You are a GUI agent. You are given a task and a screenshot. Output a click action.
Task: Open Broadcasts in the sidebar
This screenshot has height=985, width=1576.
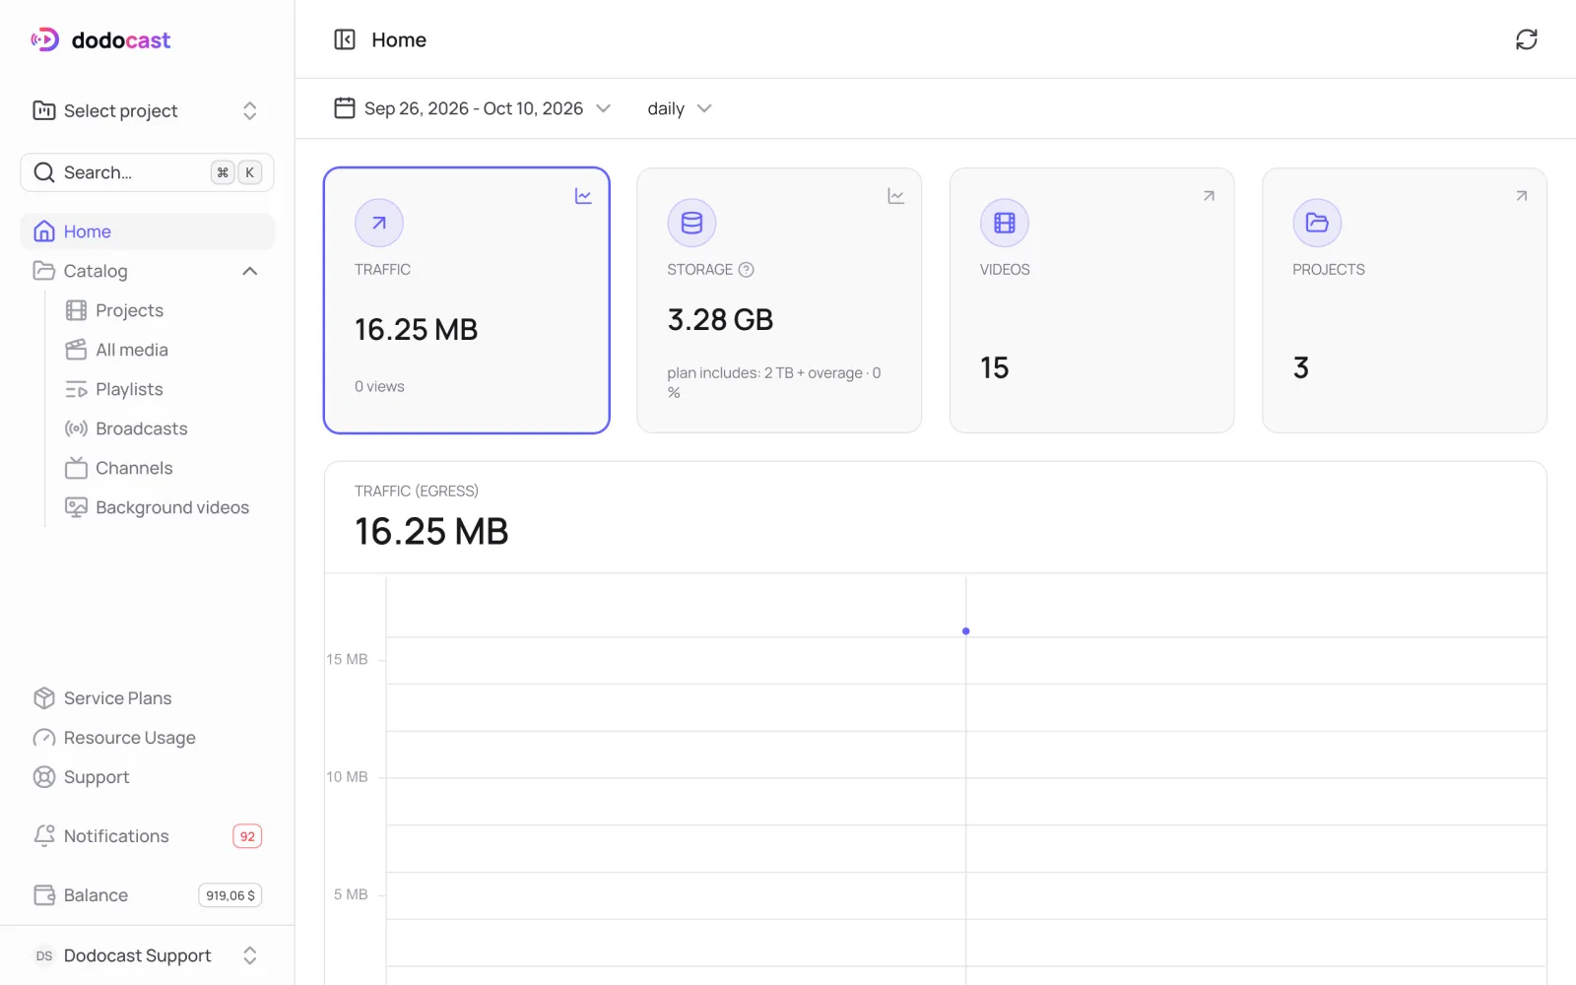tap(142, 428)
